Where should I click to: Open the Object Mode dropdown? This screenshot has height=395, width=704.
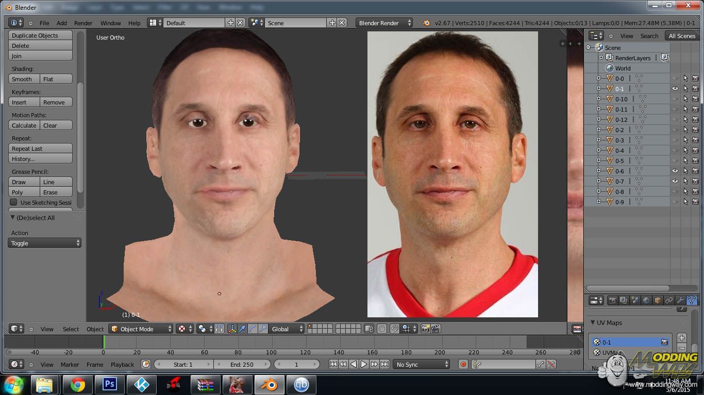click(141, 329)
